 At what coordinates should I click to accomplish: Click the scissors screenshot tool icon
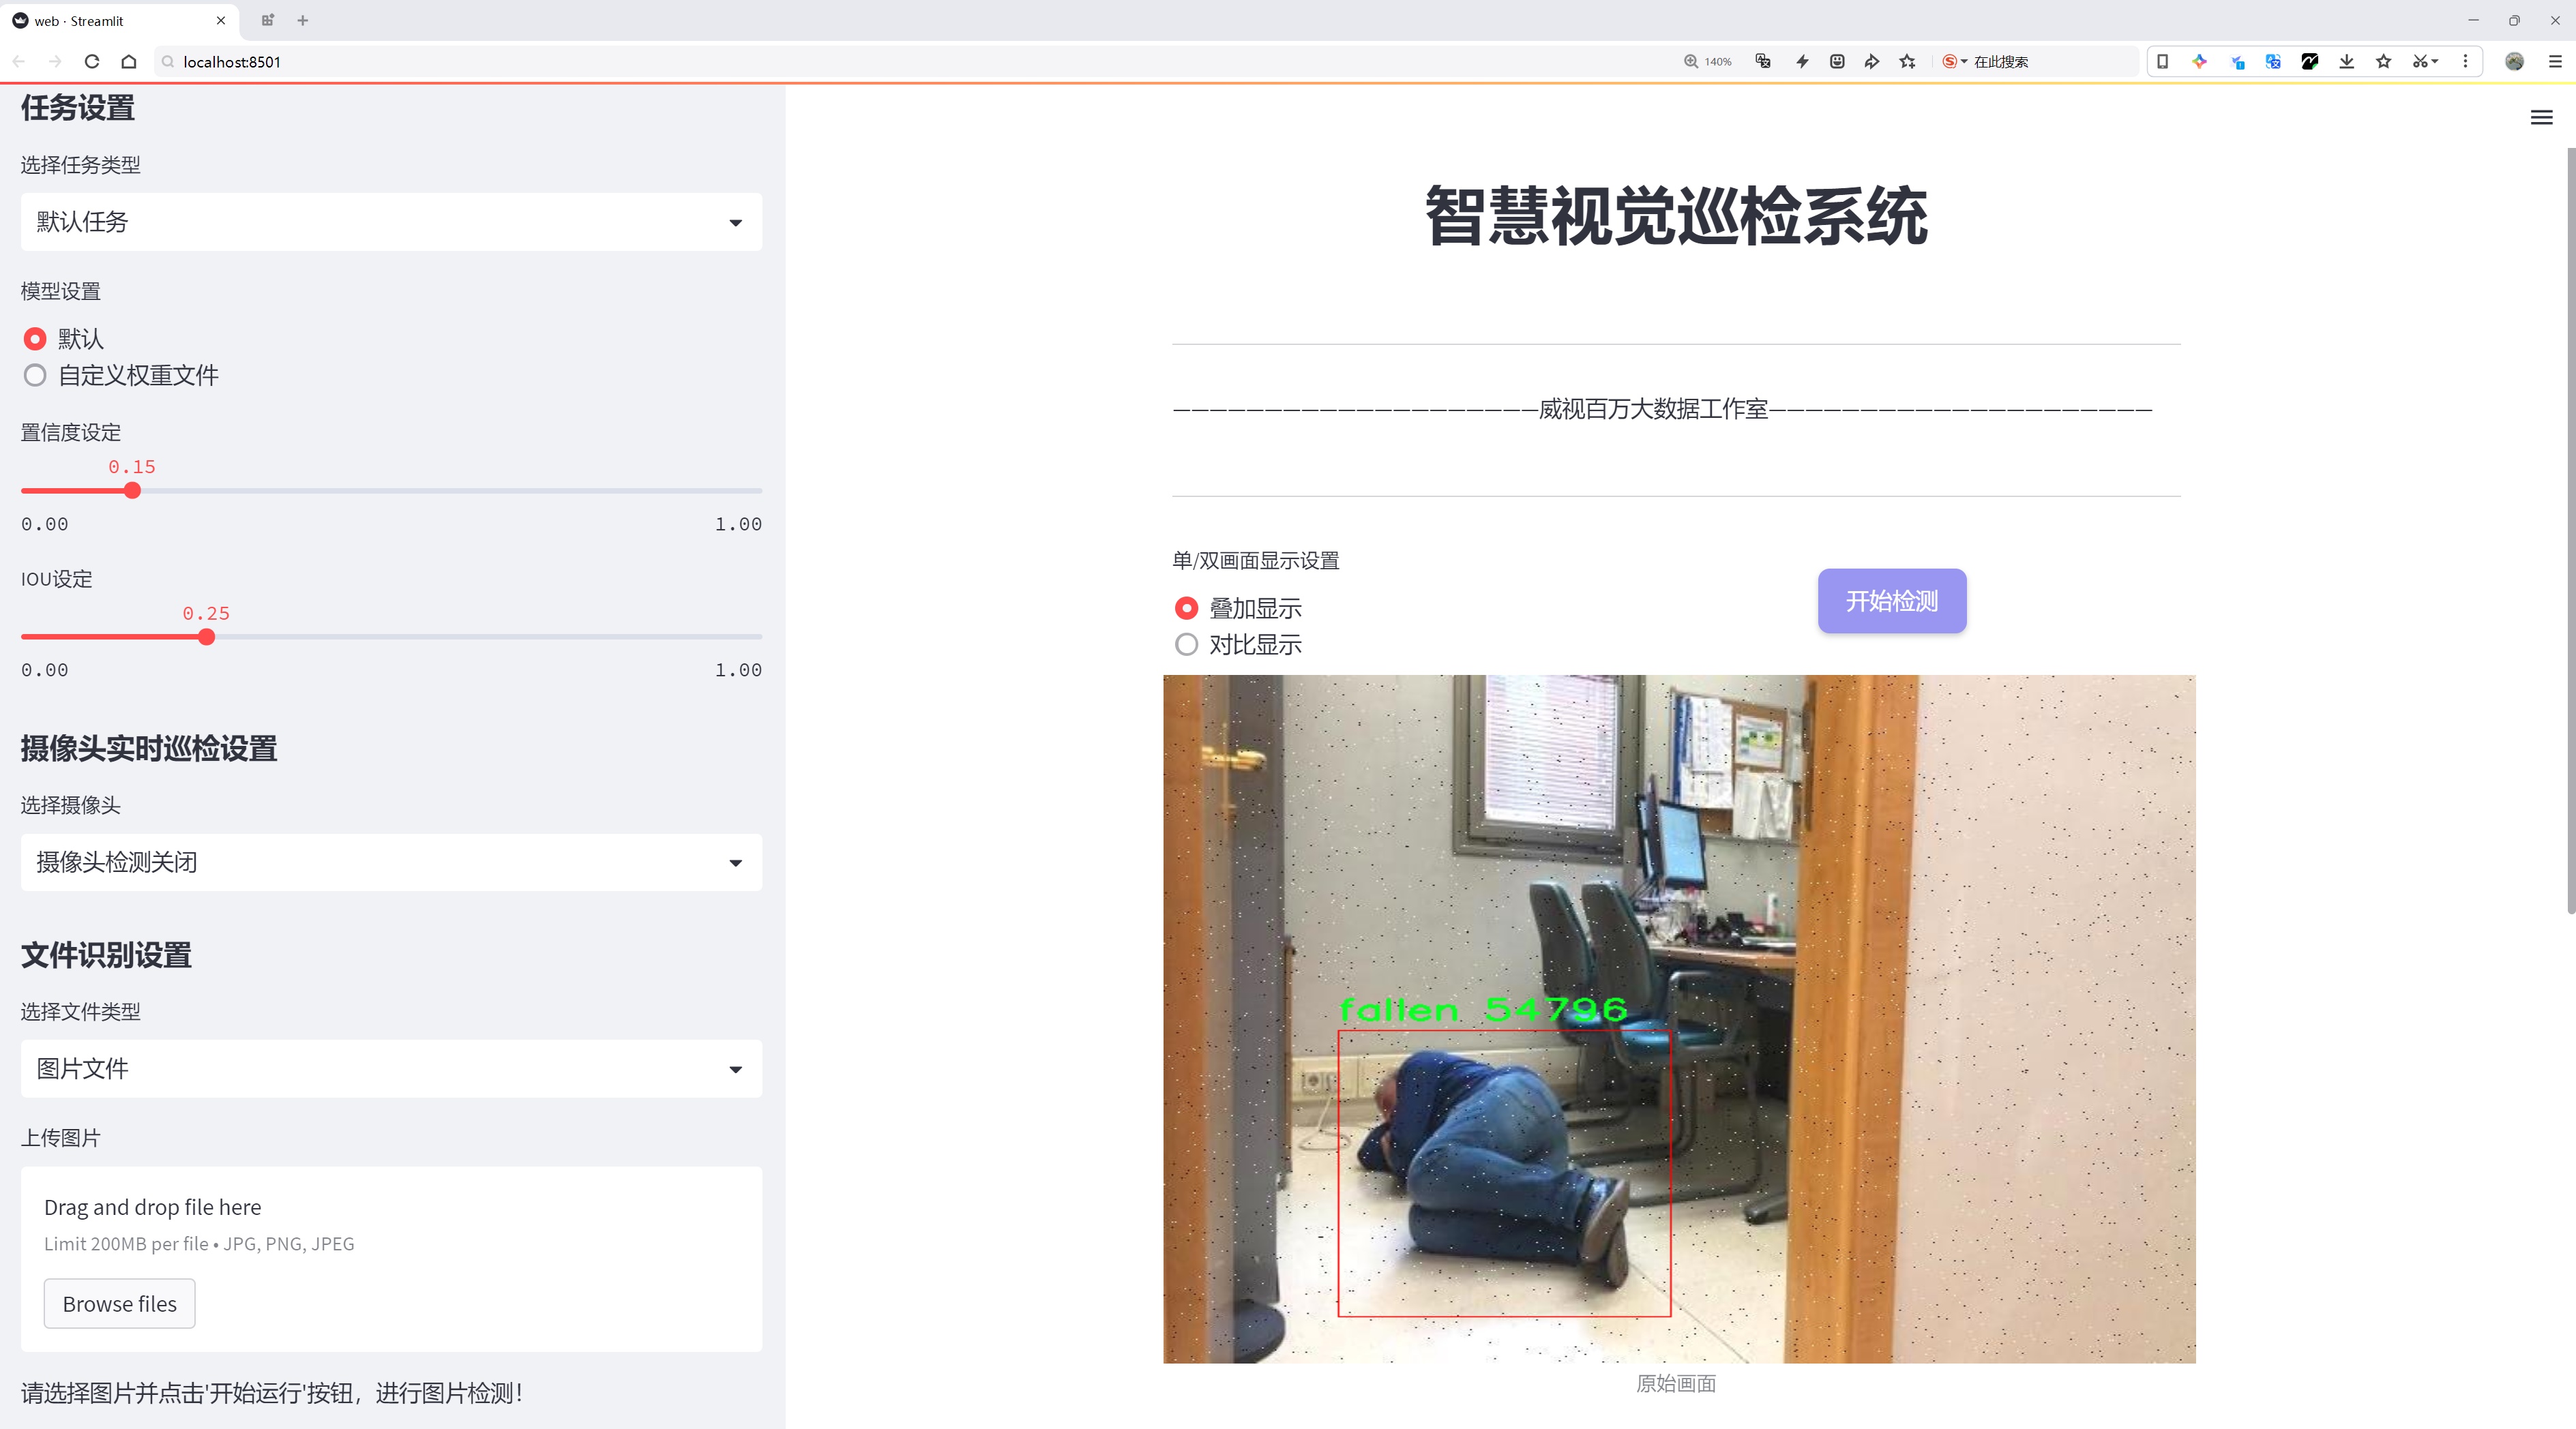[x=2419, y=62]
